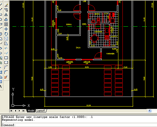The width and height of the screenshot is (157, 127).
Task: Switch to the Model tab
Action: coord(31,111)
